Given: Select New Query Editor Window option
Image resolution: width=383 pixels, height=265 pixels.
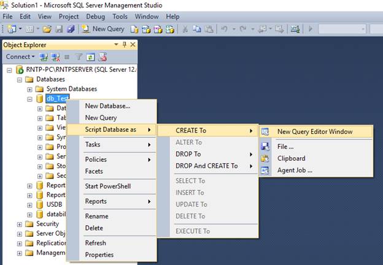Looking at the screenshot, I should coord(316,131).
